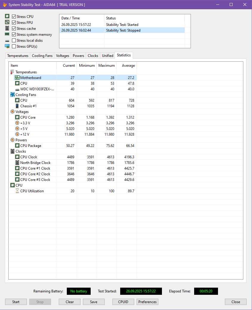
Task: Click the Test Started timestamp display
Action: click(x=141, y=291)
